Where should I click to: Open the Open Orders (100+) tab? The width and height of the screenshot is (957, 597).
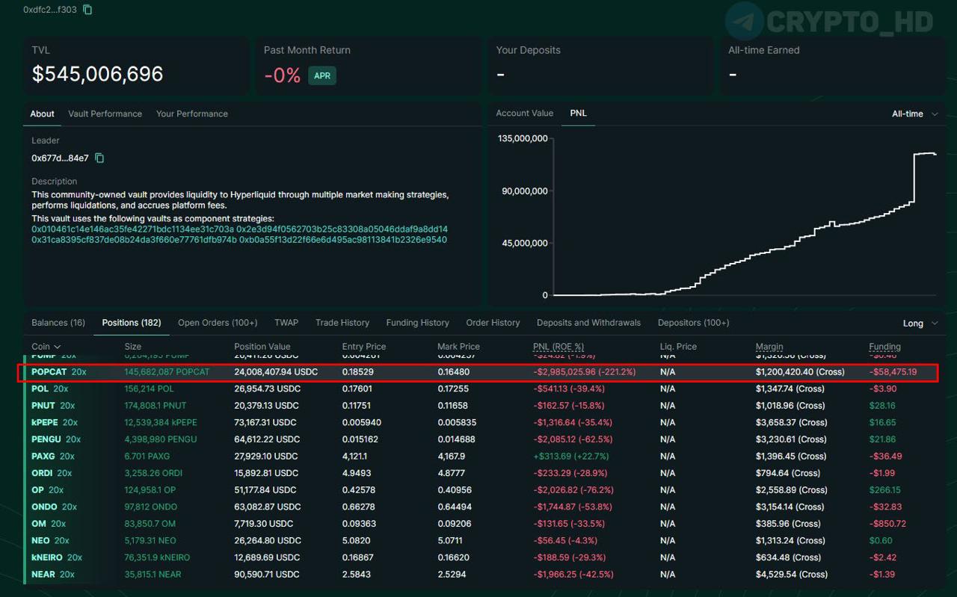(218, 323)
